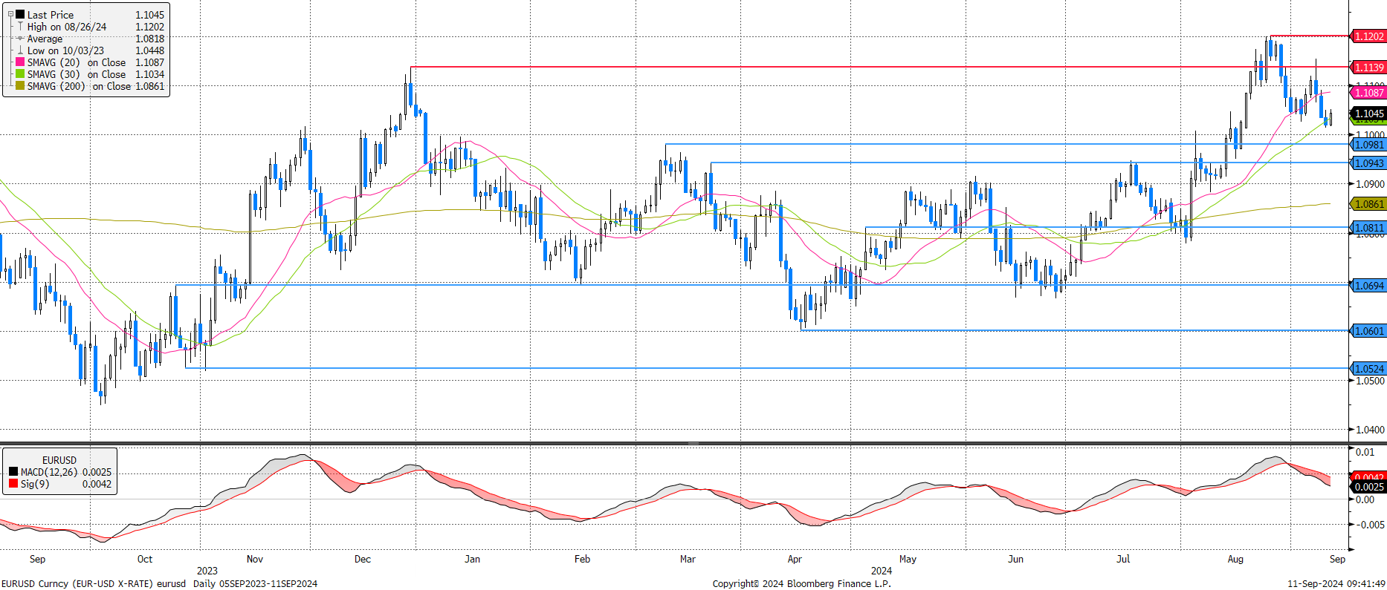This screenshot has height=590, width=1387.
Task: Click the 2023 year label below axis
Action: (207, 571)
